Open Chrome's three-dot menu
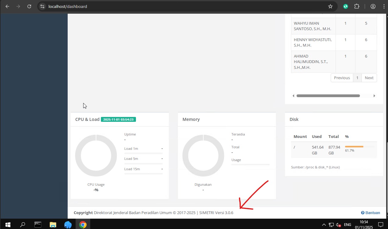 tap(383, 6)
